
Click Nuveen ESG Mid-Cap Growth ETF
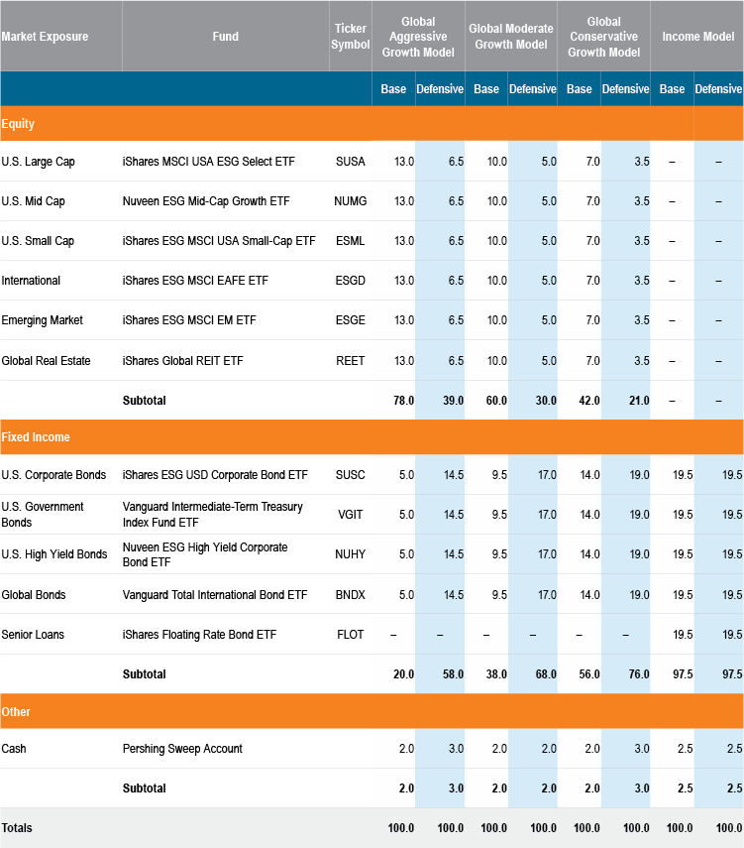point(206,201)
